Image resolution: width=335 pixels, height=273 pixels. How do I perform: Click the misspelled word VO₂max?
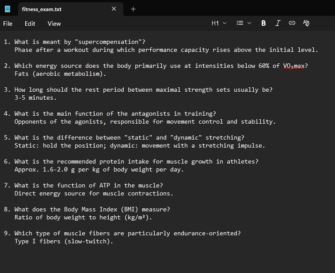(294, 66)
